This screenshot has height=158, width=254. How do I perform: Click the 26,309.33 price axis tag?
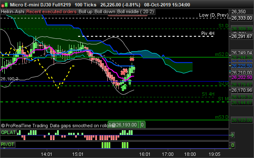(242, 29)
